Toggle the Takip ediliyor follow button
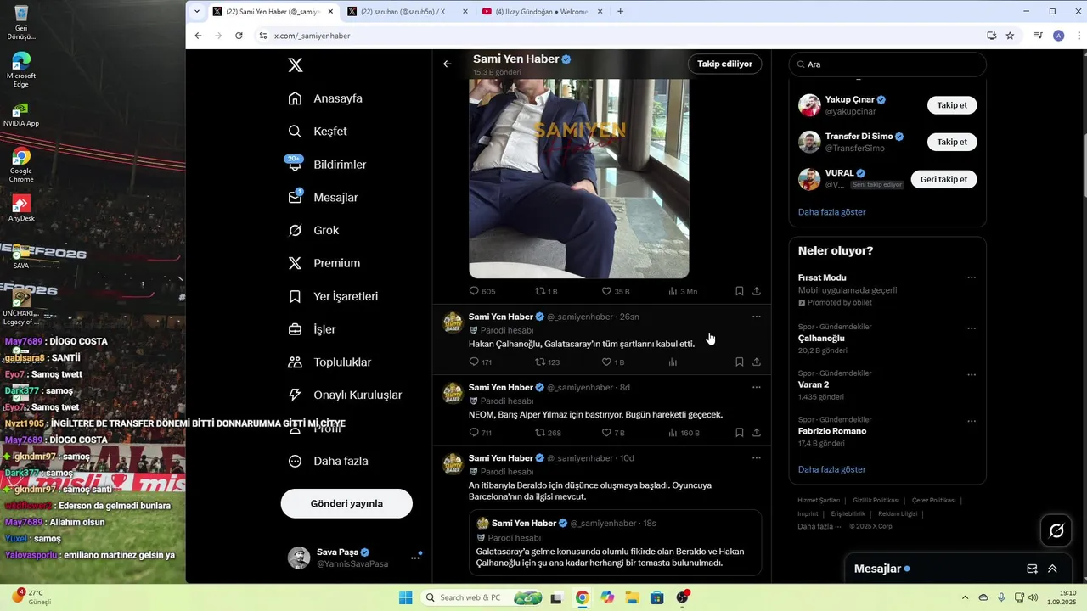Image resolution: width=1087 pixels, height=611 pixels. tap(724, 64)
